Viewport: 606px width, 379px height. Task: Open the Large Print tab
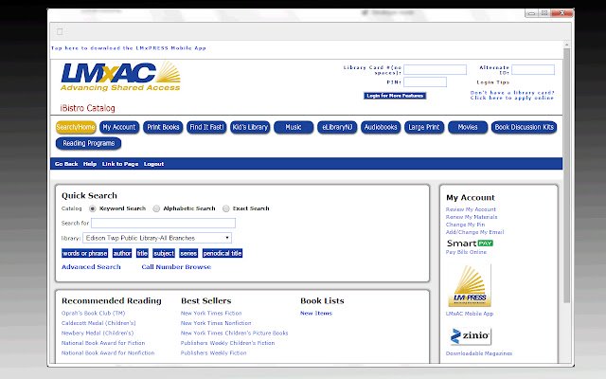pyautogui.click(x=424, y=127)
